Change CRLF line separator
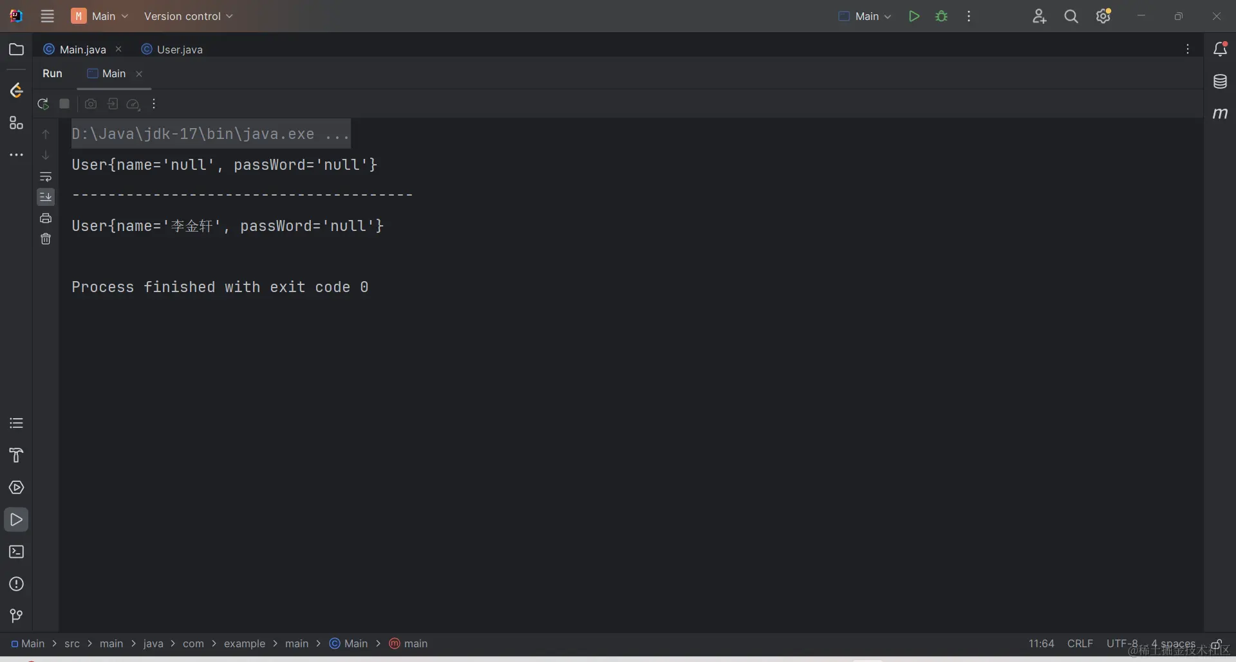 pyautogui.click(x=1080, y=644)
